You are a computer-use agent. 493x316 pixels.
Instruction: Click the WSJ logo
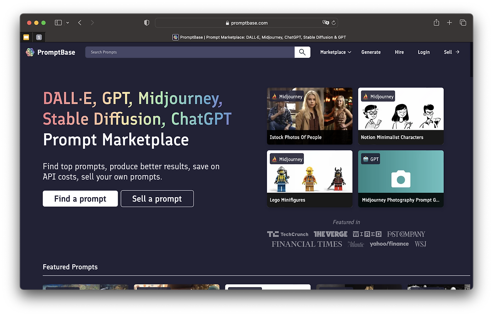click(420, 244)
